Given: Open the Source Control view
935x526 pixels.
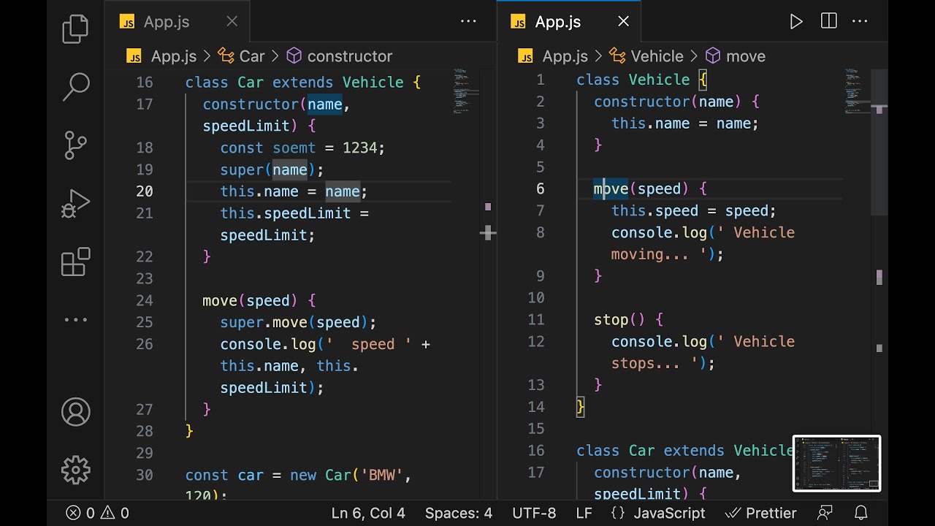Looking at the screenshot, I should [75, 145].
